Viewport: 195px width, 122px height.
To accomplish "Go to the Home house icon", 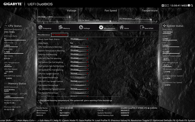I will 122,28.
